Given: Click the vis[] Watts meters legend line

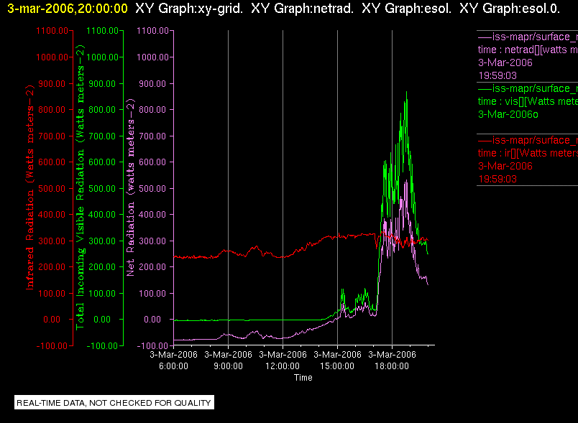Looking at the screenshot, I should (528, 101).
